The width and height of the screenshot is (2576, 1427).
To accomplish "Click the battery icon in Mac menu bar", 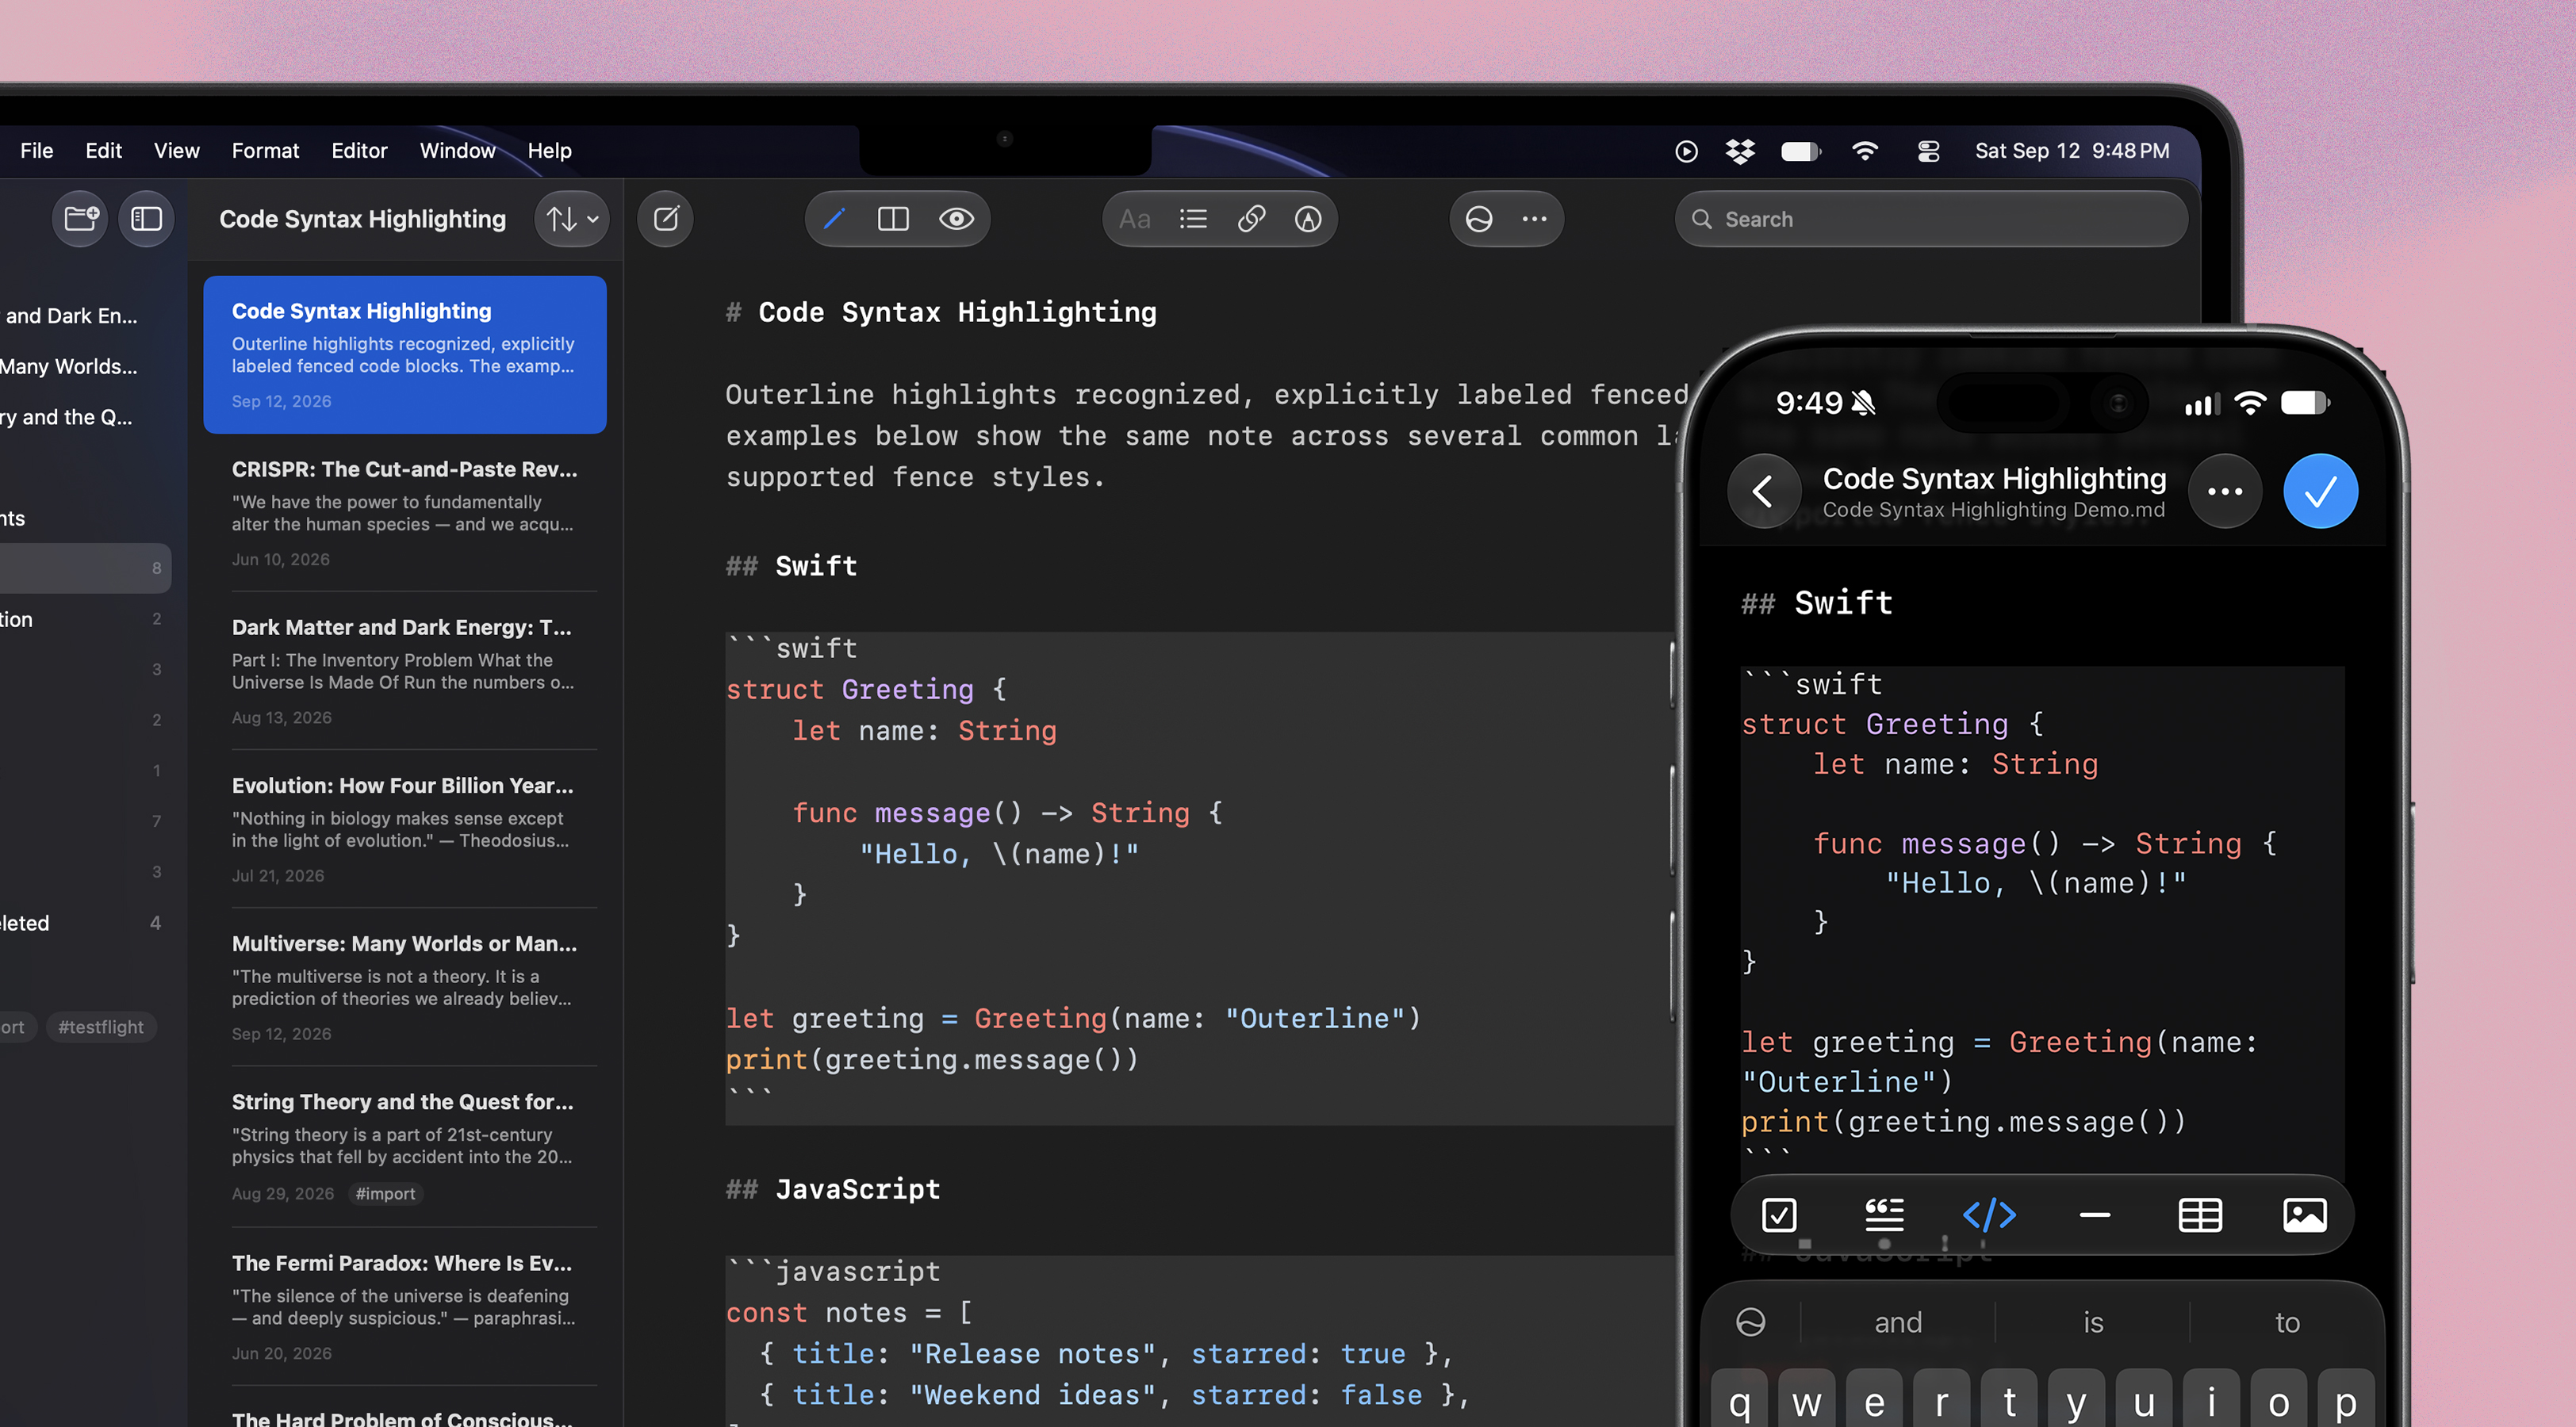I will click(x=1801, y=151).
